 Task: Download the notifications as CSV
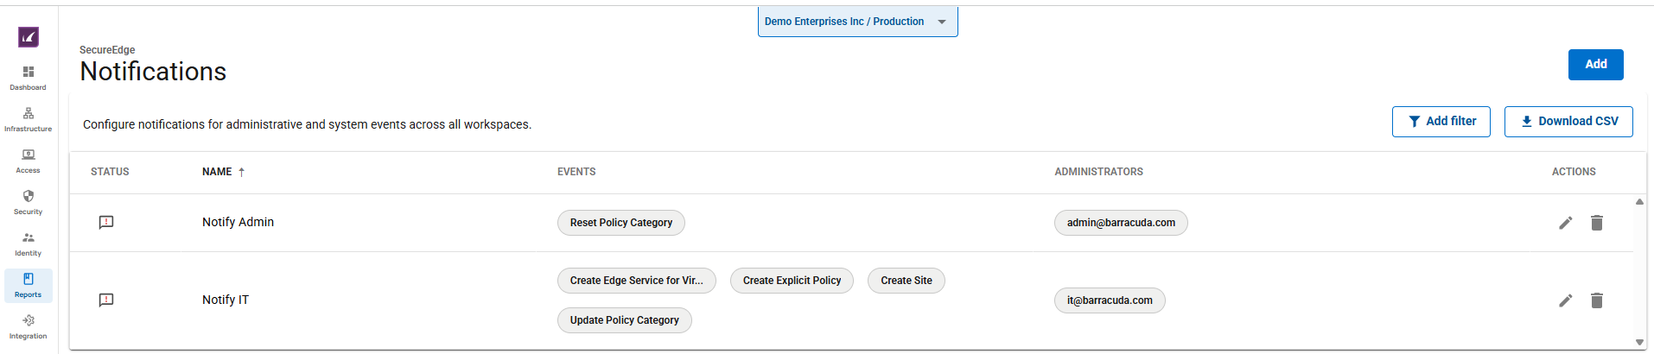1568,122
